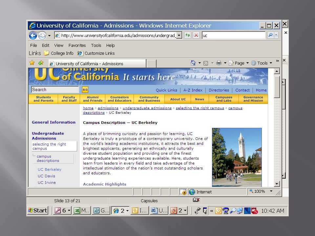Open the Directories link
The width and height of the screenshot is (315, 236).
[219, 90]
